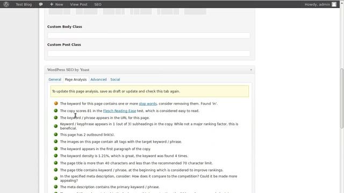
Task: Click green dot beside first paragraph line
Action: 56,149
